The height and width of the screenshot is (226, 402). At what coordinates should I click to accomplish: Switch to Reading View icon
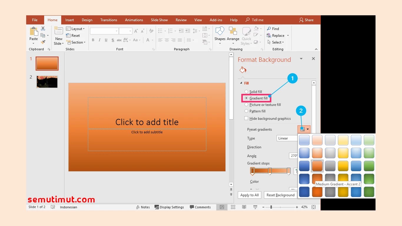pos(244,207)
